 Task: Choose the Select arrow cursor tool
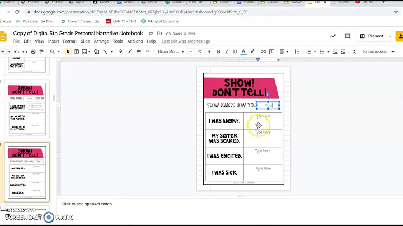coord(68,51)
